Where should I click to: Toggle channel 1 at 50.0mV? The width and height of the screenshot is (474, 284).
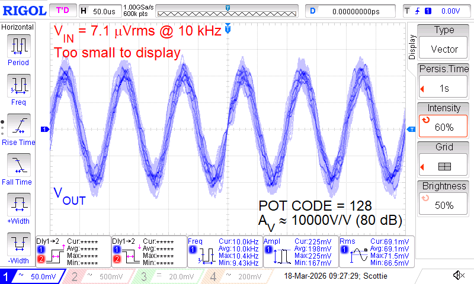point(34,276)
